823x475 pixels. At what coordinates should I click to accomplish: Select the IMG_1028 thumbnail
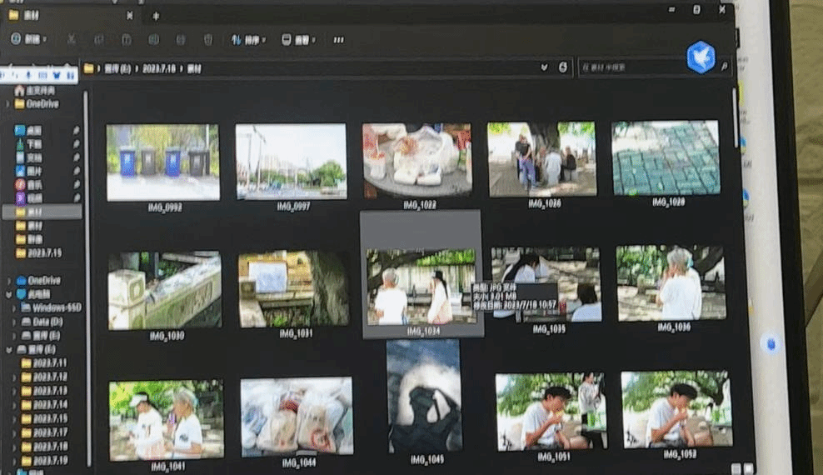coord(666,158)
